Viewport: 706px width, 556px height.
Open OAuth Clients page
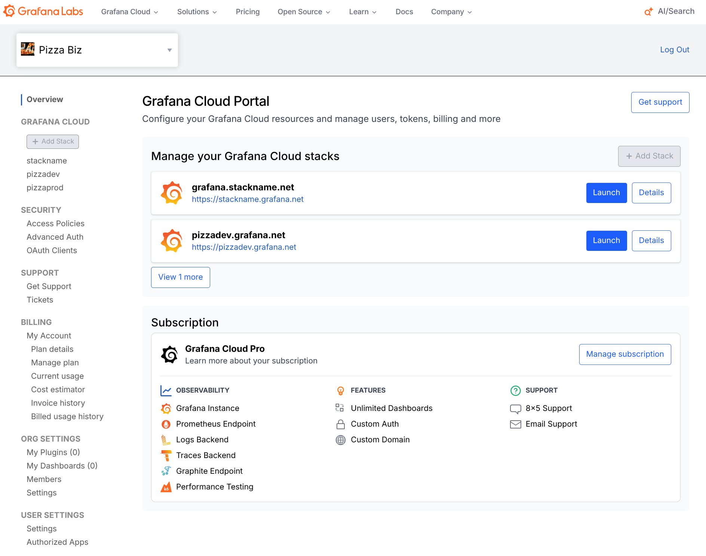click(52, 251)
